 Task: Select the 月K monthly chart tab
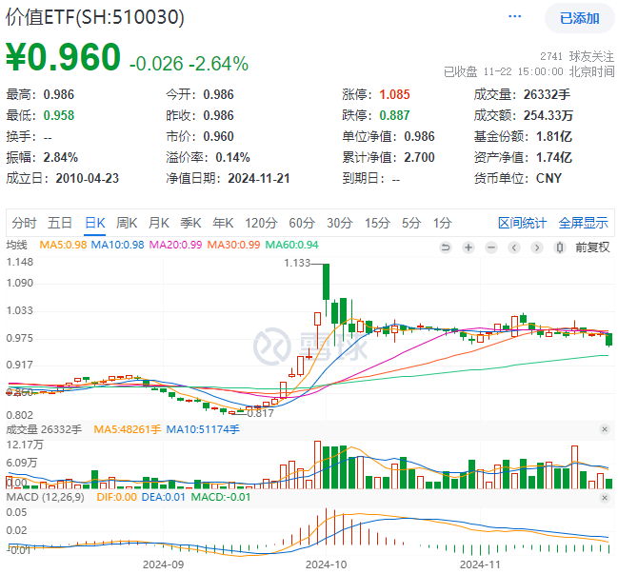[158, 223]
